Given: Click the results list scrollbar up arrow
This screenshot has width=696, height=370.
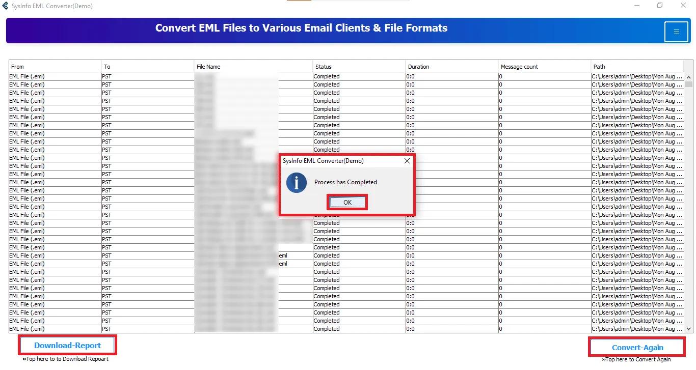Looking at the screenshot, I should click(x=689, y=77).
